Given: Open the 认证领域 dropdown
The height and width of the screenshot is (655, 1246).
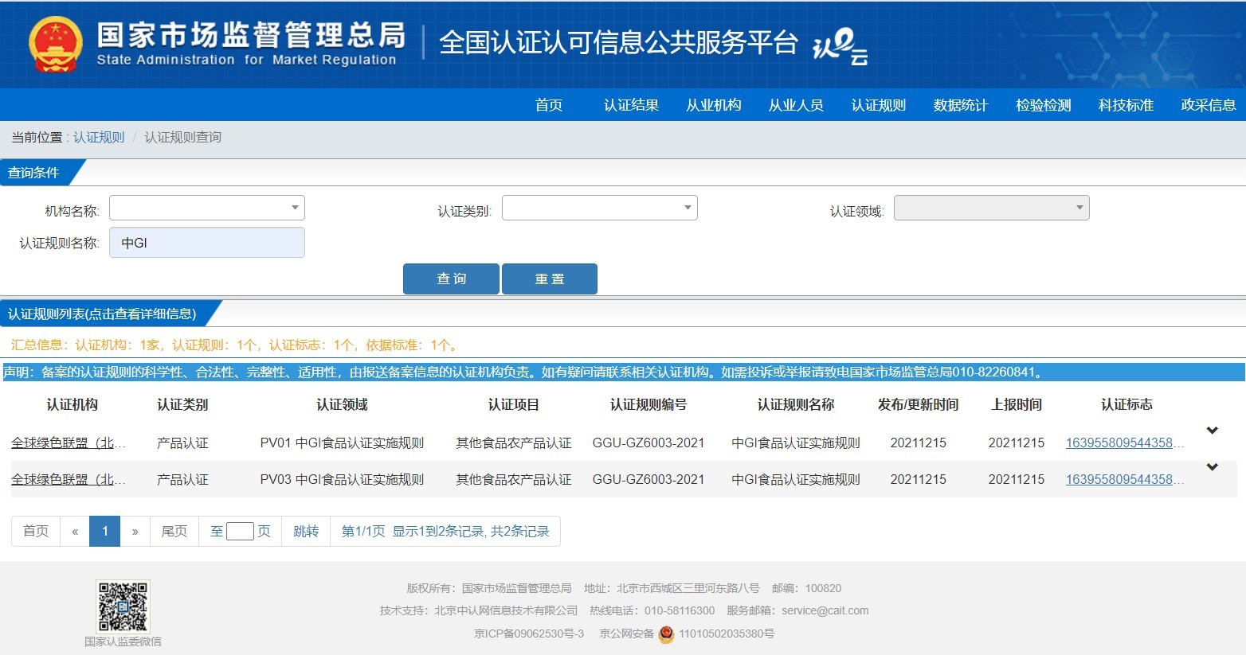Looking at the screenshot, I should (991, 208).
